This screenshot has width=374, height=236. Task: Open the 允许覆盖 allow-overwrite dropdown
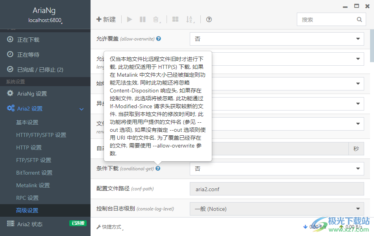(x=277, y=39)
